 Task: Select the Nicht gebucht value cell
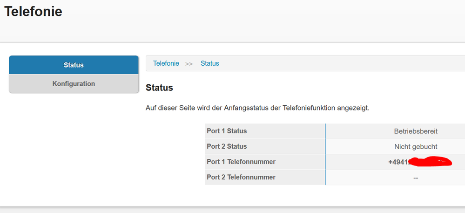point(415,147)
